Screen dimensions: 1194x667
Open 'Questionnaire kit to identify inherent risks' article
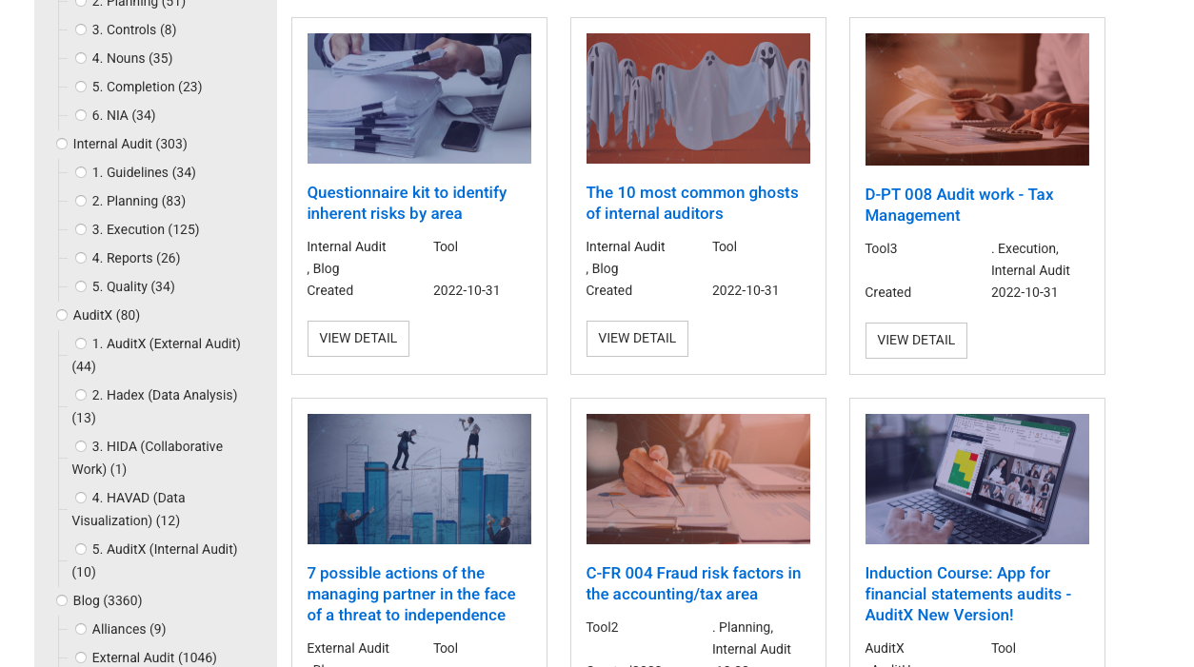[407, 203]
